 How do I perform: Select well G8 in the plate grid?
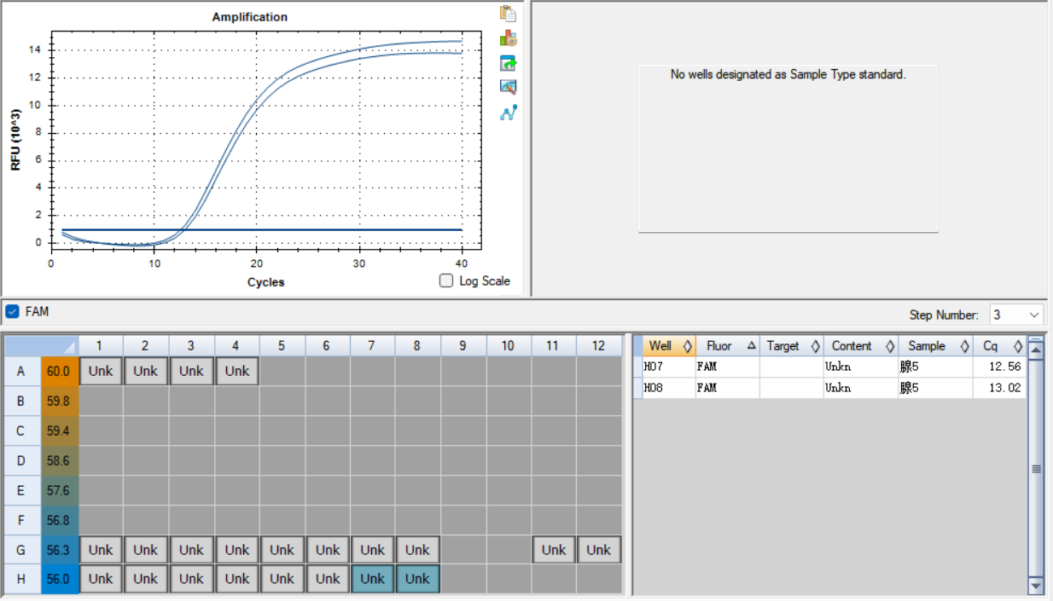click(x=417, y=550)
